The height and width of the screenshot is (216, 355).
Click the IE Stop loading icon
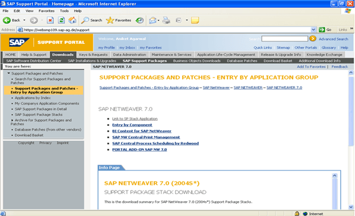click(x=50, y=20)
